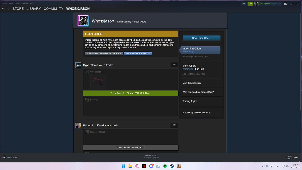Click the ENG language indicator
The image size is (302, 170).
coord(277,166)
